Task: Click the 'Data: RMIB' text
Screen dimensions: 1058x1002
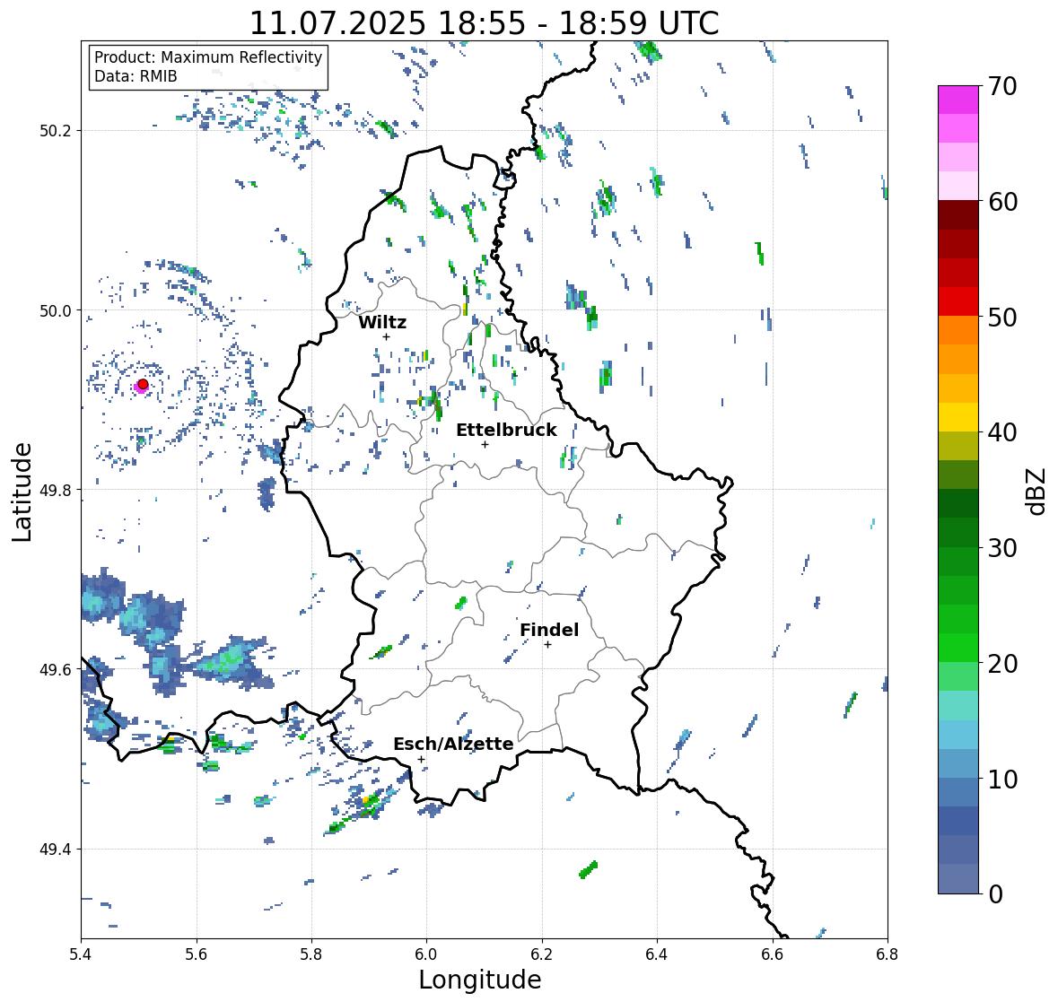Action: (x=136, y=76)
